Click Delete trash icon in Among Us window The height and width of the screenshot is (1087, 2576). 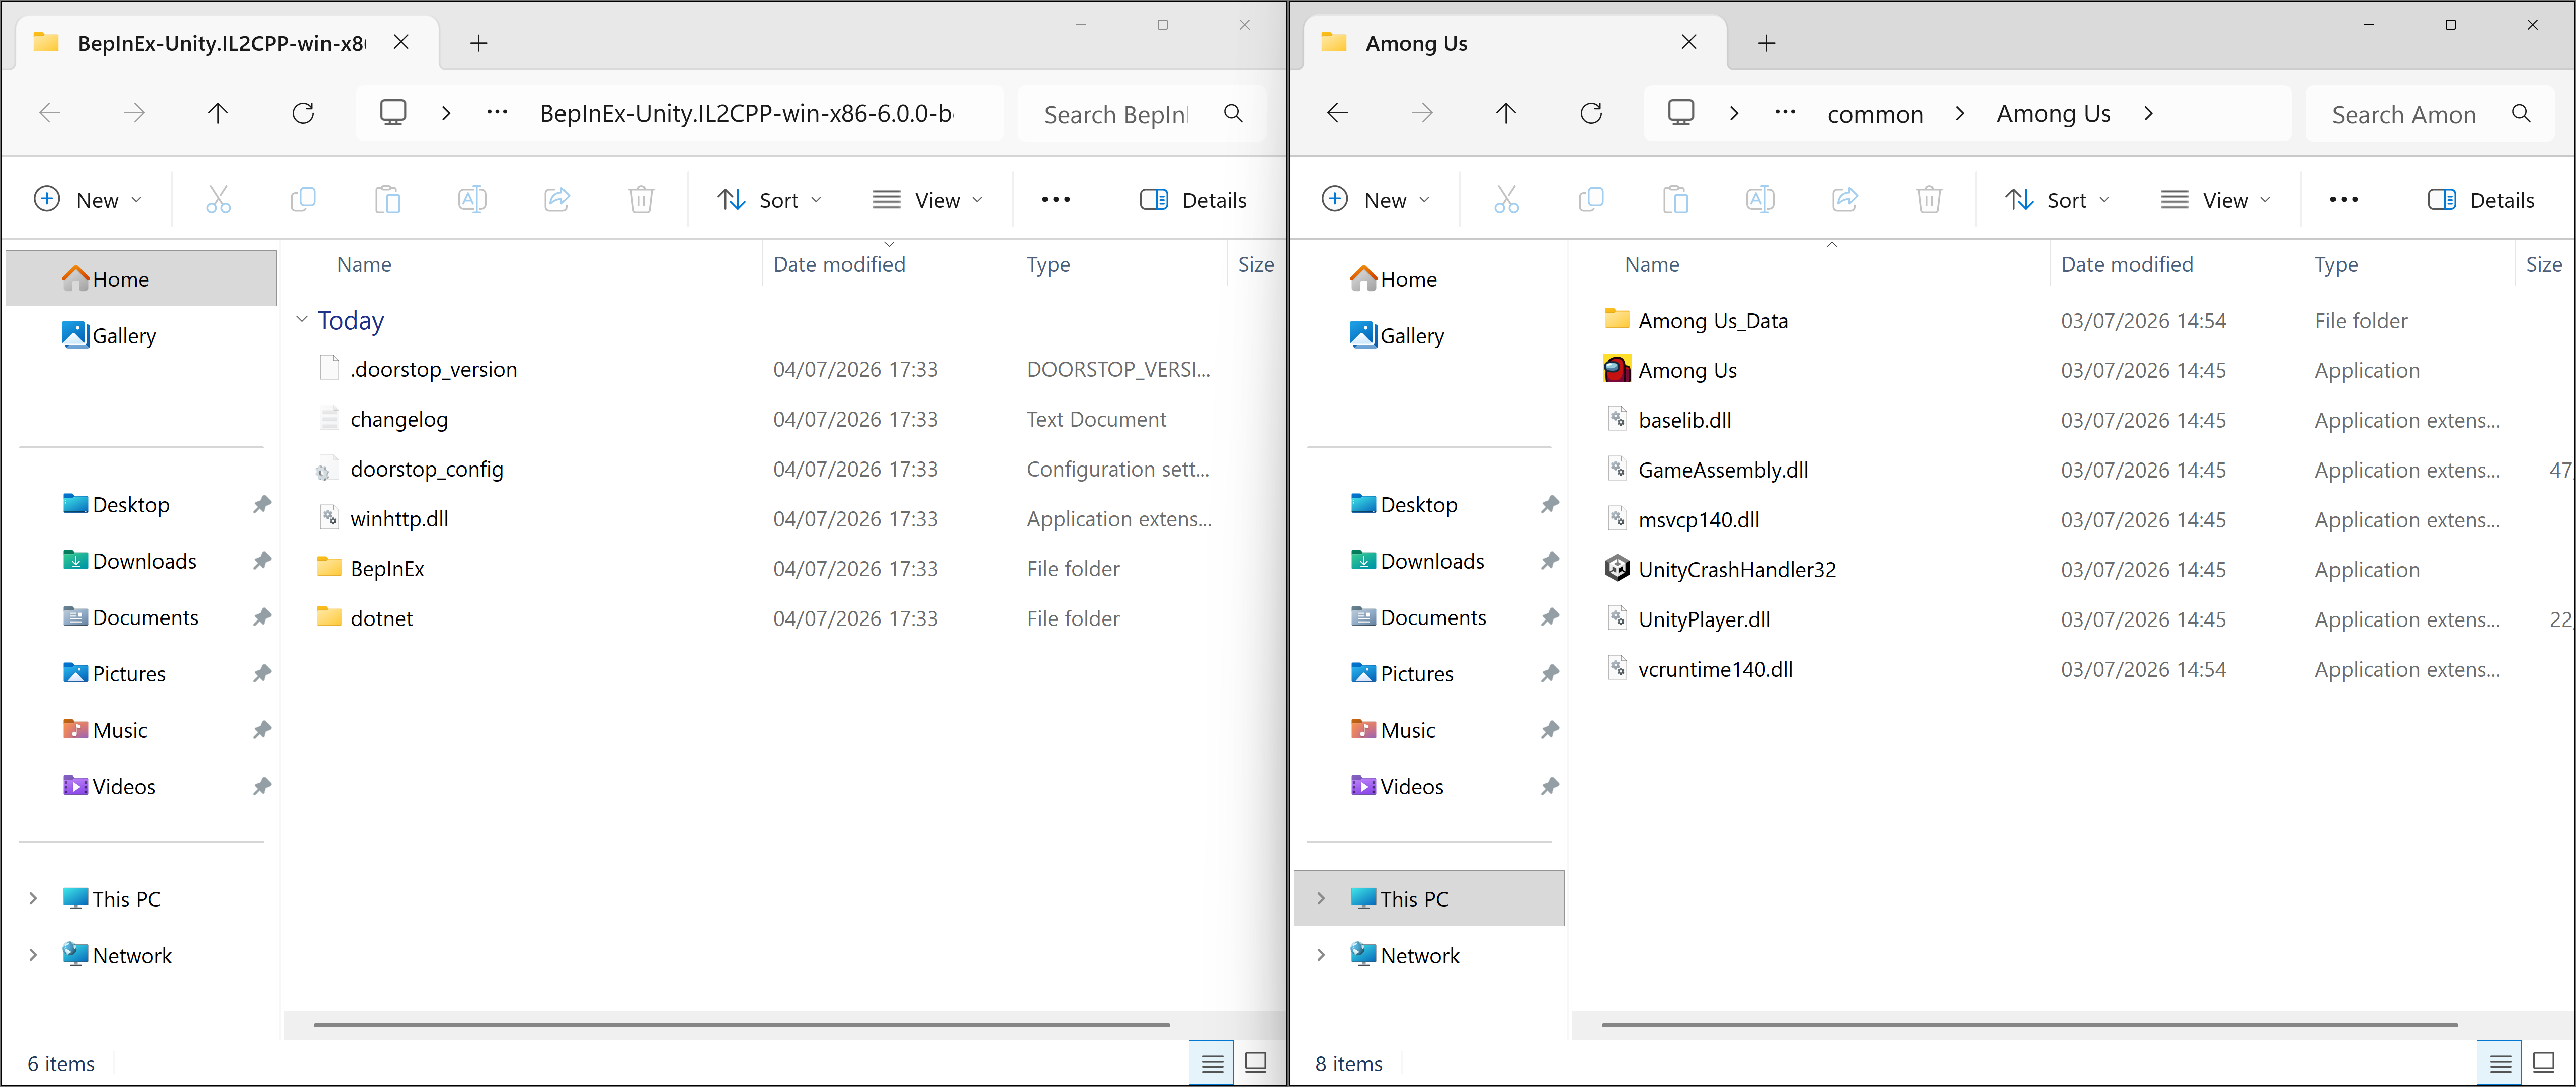1929,200
